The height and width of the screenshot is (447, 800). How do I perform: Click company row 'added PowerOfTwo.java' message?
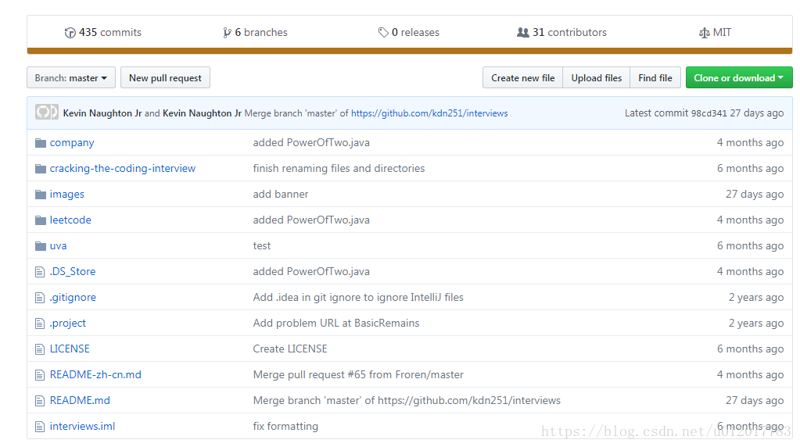click(311, 143)
